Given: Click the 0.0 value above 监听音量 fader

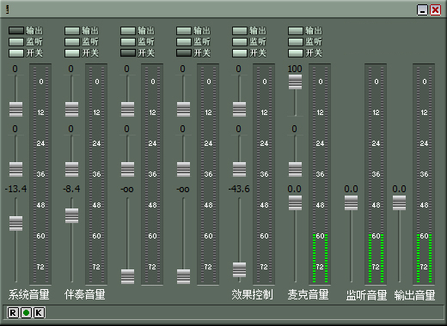Looking at the screenshot, I should (351, 189).
